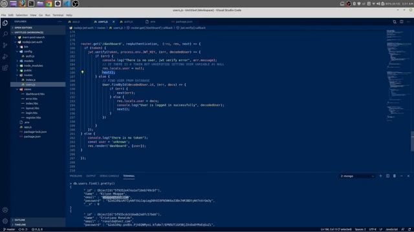Switch to the Output panel tab
The height and width of the screenshot is (232, 414).
pos(91,176)
